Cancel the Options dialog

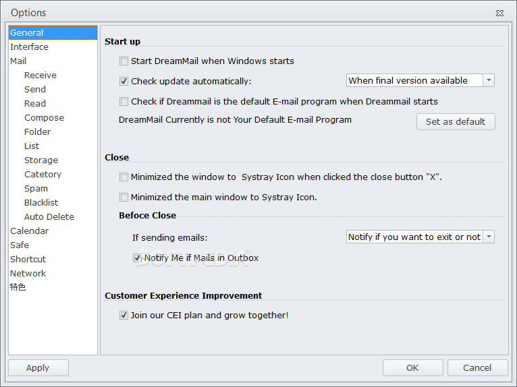tap(477, 368)
